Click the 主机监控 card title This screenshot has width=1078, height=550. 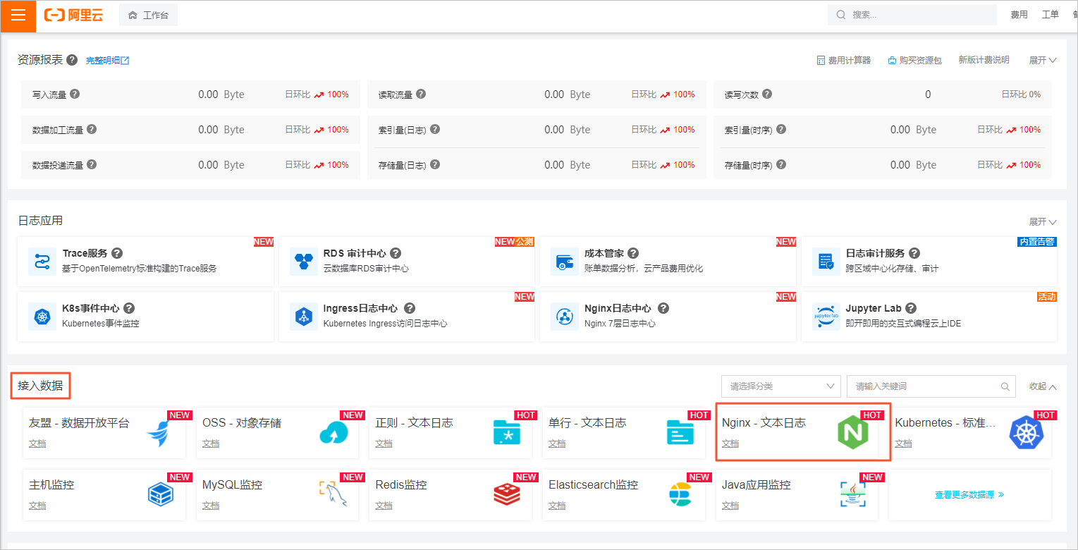[51, 485]
